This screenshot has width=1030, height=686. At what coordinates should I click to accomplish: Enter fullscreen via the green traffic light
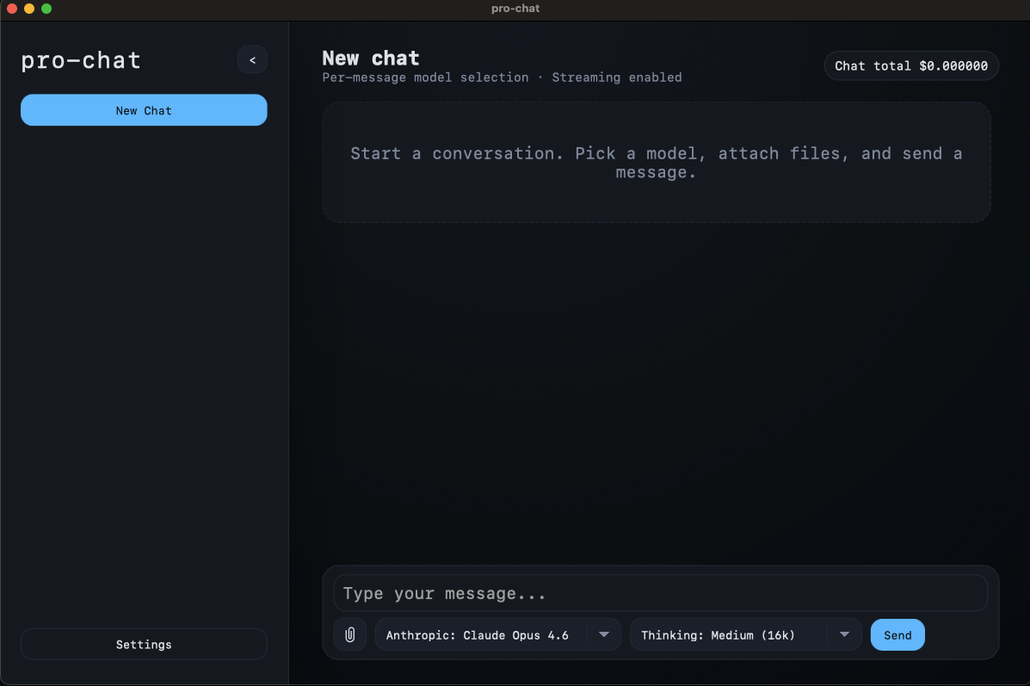tap(46, 9)
